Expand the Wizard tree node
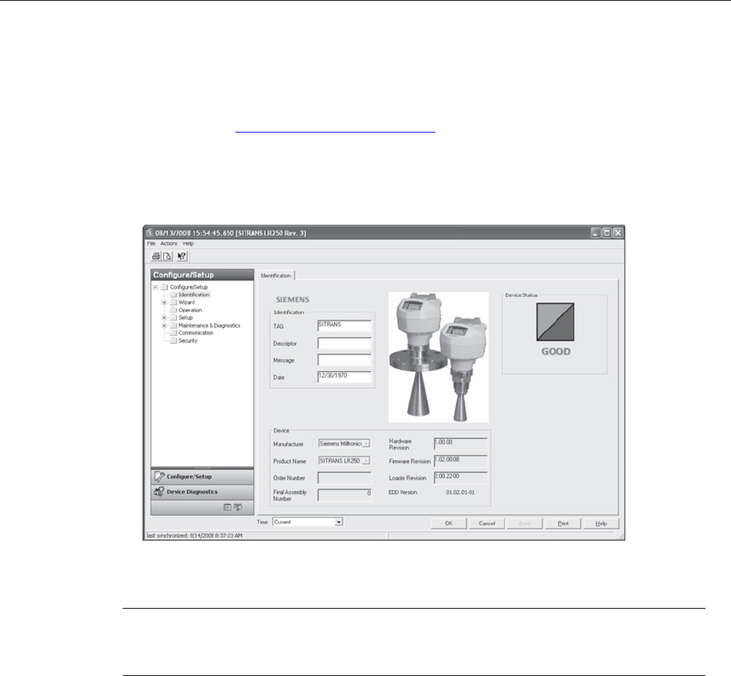This screenshot has height=676, width=731. (164, 303)
